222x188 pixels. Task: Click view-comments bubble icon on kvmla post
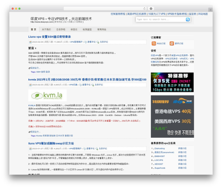tap(80, 85)
